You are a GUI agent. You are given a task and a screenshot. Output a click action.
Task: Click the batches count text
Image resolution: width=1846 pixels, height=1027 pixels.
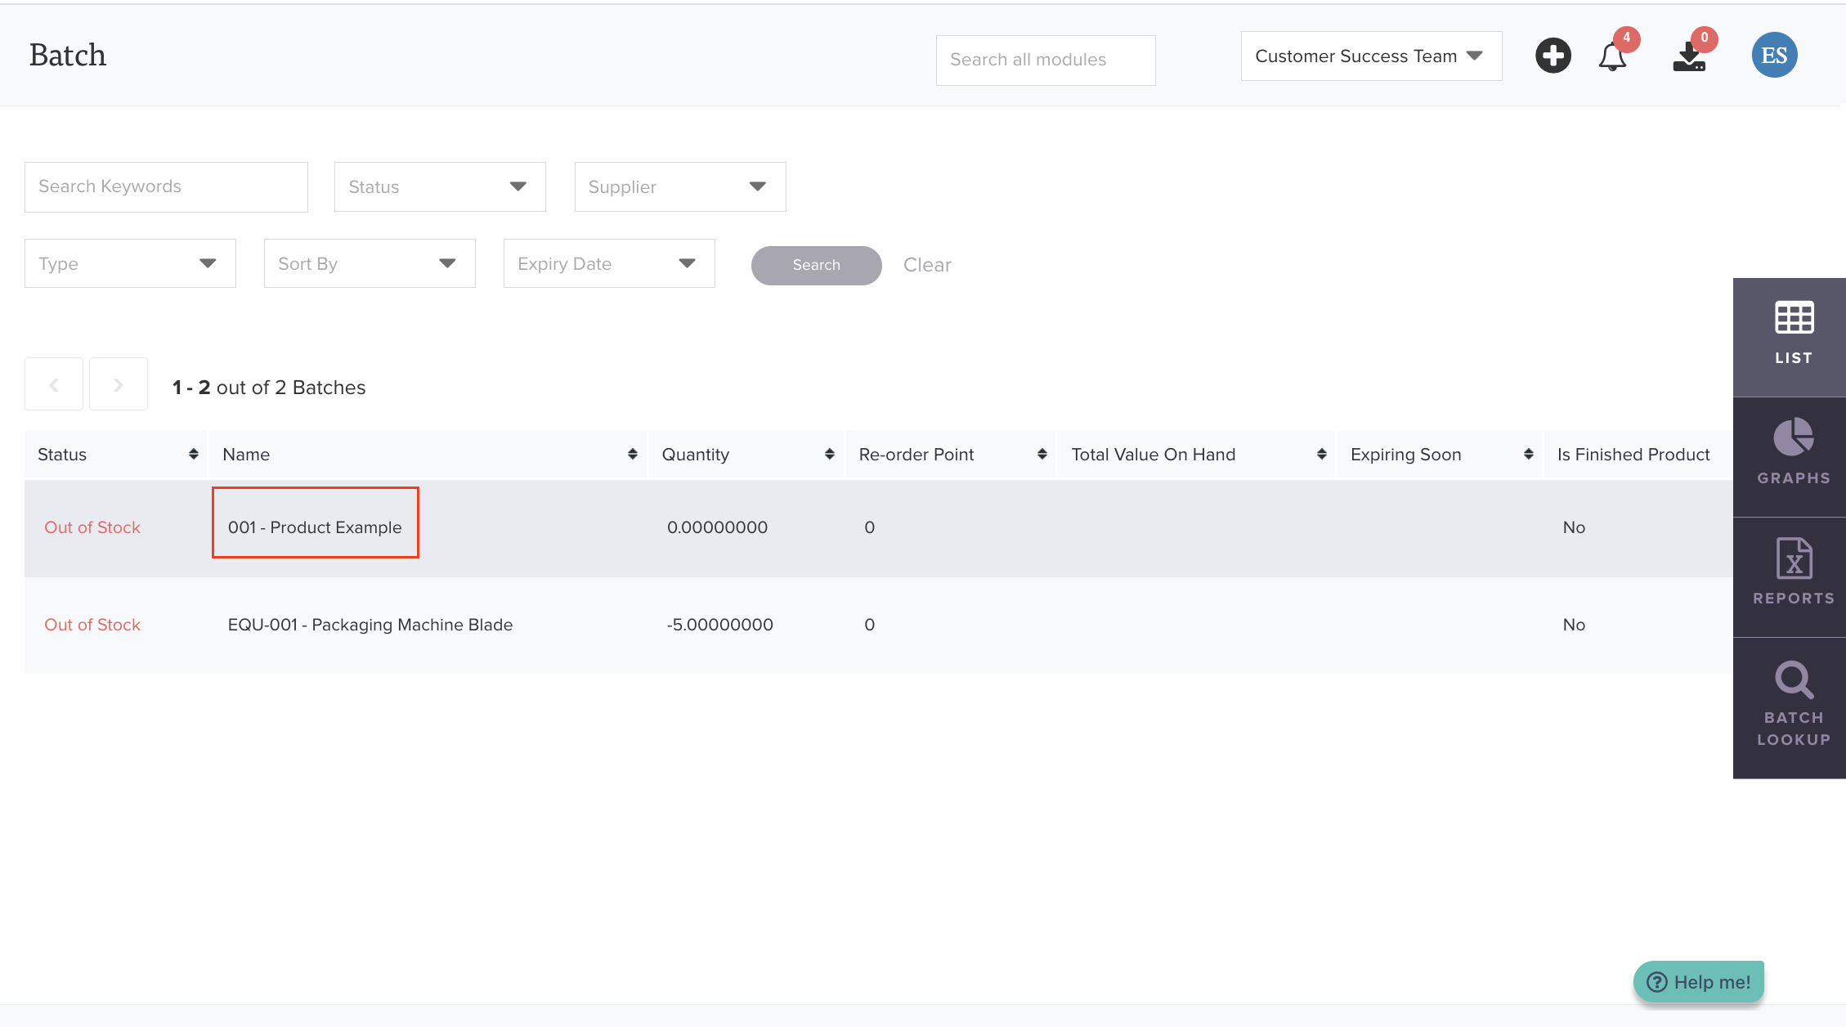269,388
